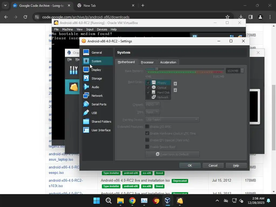The image size is (276, 207).
Task: Open General settings category icon
Action: (x=86, y=52)
